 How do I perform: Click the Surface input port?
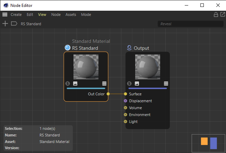click(x=125, y=94)
